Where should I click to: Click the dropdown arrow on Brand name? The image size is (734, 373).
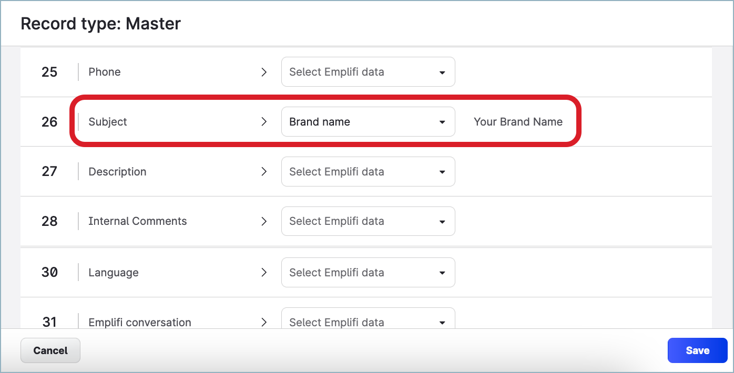click(x=442, y=121)
